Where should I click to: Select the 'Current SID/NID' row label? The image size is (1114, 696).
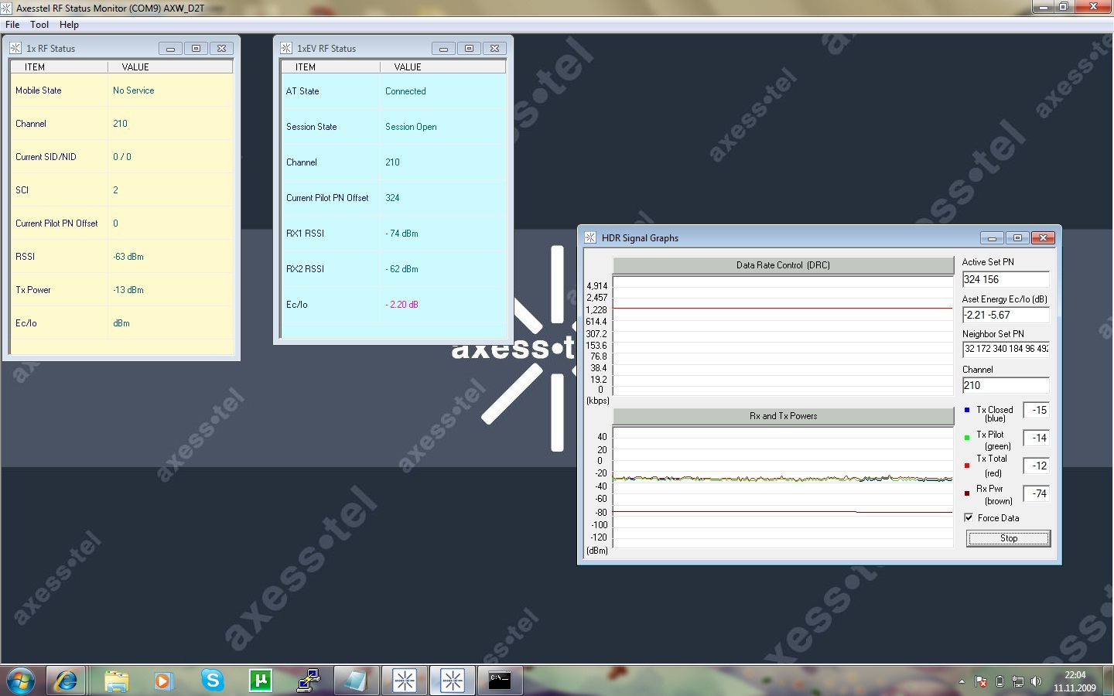pos(46,157)
